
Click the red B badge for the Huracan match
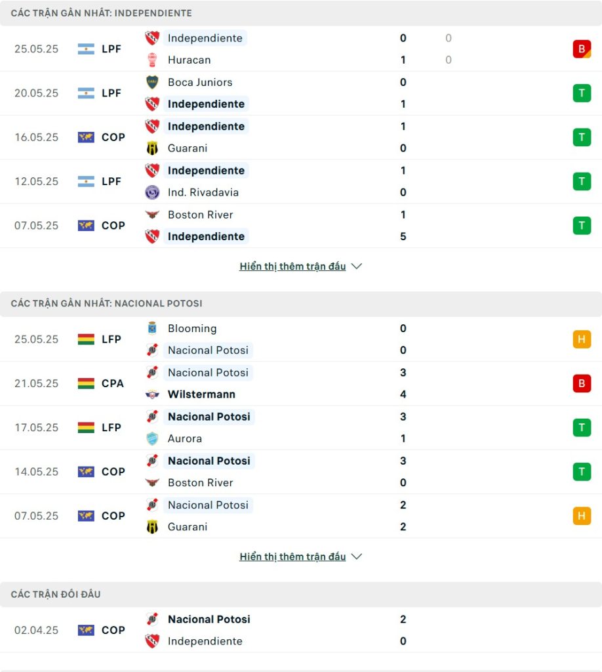click(x=582, y=49)
